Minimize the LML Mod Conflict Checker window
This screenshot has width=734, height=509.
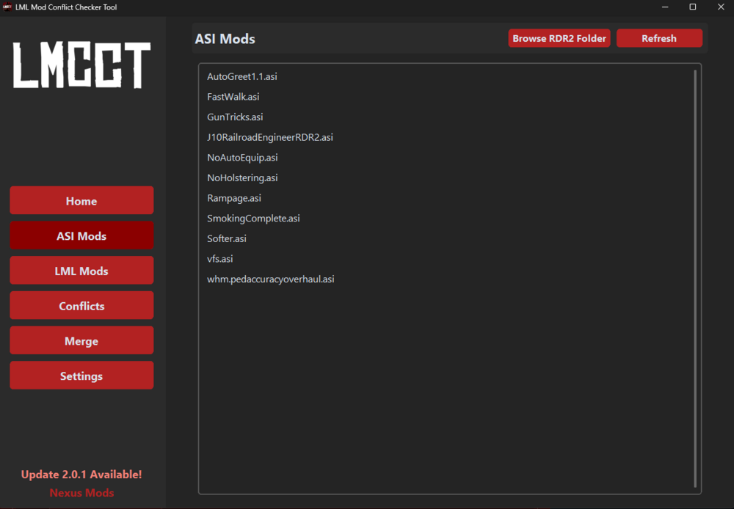pyautogui.click(x=664, y=7)
